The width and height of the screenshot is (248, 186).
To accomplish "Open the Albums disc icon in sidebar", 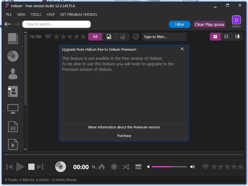I will click(13, 56).
